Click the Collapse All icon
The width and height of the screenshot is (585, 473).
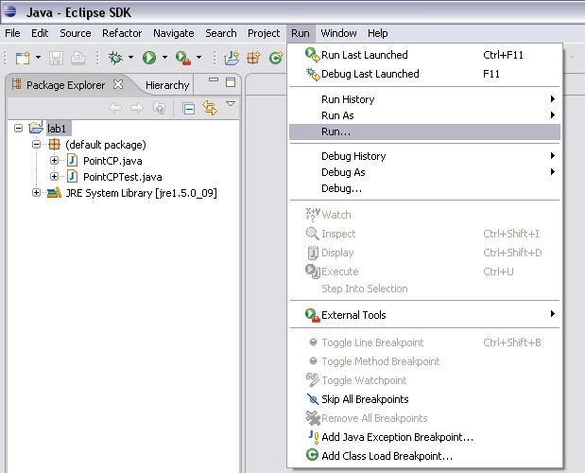(188, 108)
